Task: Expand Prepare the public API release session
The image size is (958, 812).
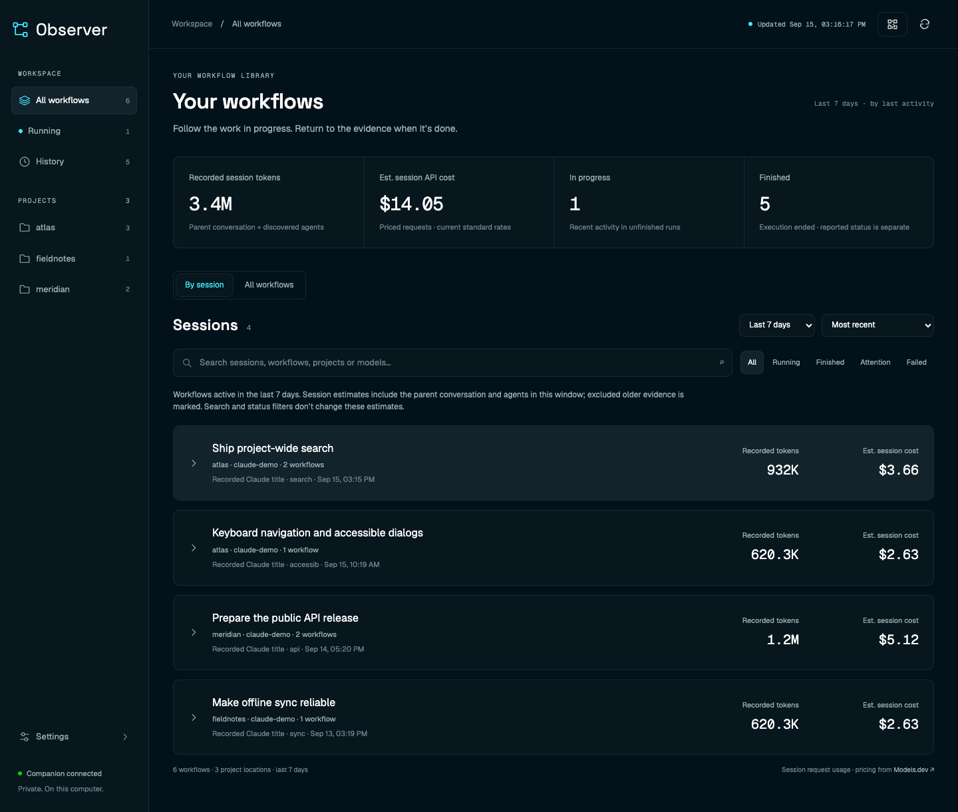Action: pyautogui.click(x=194, y=632)
